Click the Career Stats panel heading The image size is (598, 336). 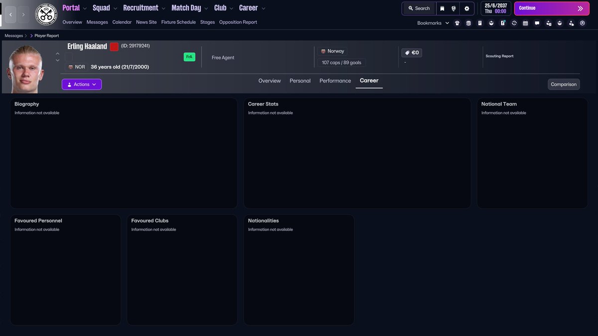coord(263,104)
